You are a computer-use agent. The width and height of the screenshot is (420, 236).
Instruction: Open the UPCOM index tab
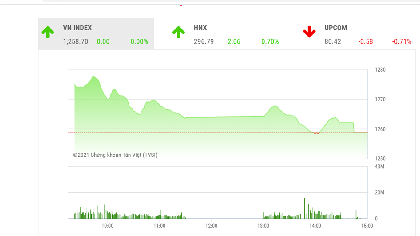(336, 28)
